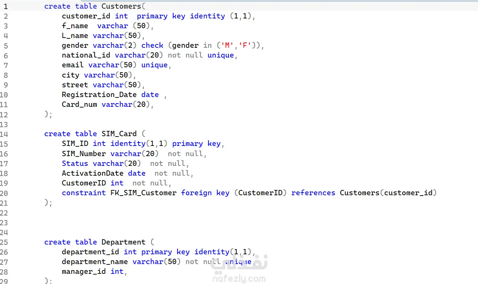Click line number 20 in the gutter
This screenshot has height=284, width=478.
point(4,193)
